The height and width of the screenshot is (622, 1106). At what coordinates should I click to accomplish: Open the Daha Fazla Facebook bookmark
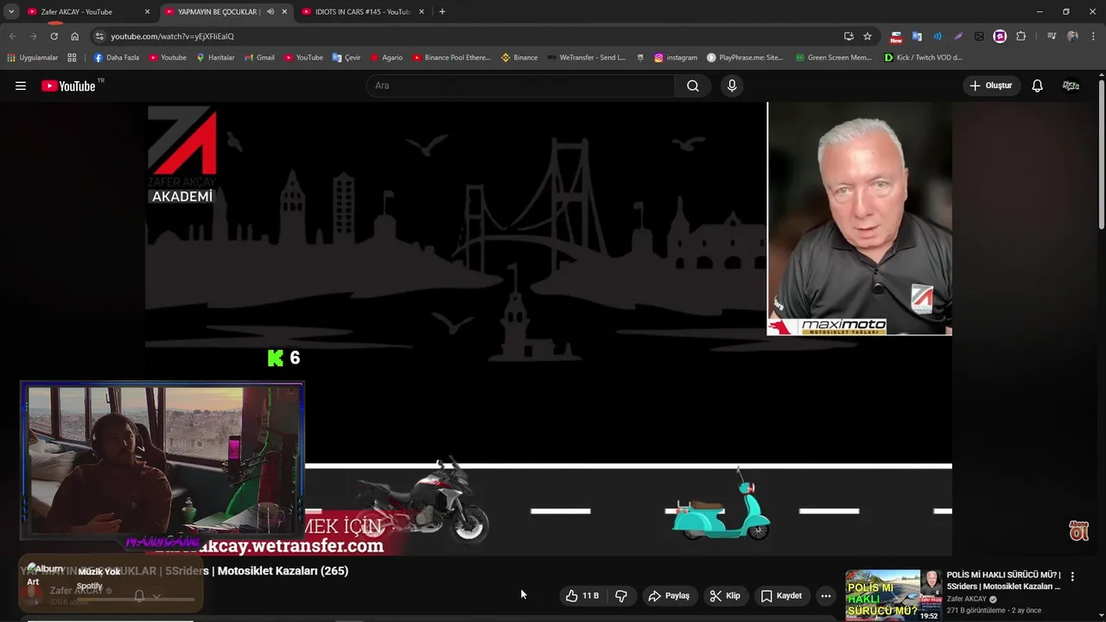(x=116, y=58)
